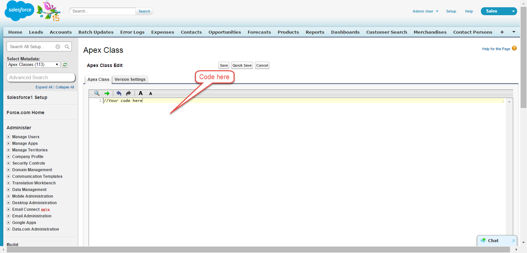Expand the Domain Management section

(x=9, y=170)
